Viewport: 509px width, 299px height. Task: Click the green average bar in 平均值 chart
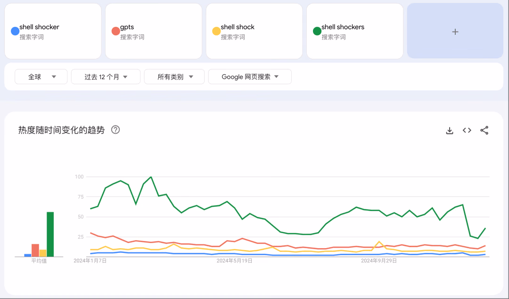[50, 234]
